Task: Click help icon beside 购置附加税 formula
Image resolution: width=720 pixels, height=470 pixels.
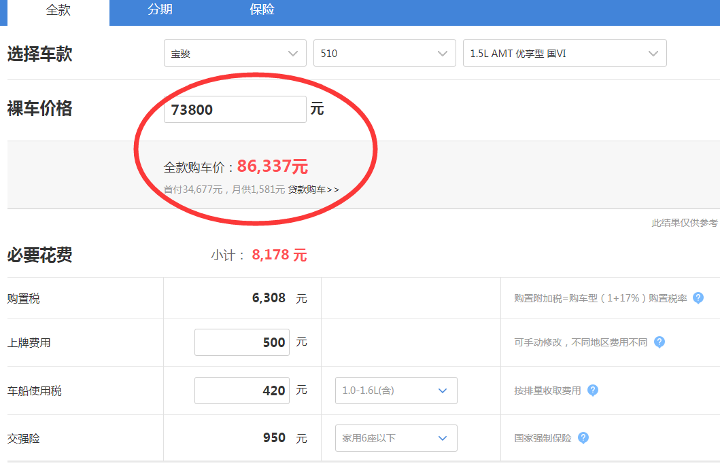Action: (x=698, y=298)
